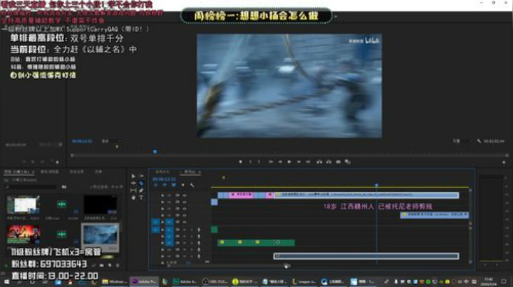Open playback resolution dropdown
The height and width of the screenshot is (287, 513).
click(x=462, y=141)
